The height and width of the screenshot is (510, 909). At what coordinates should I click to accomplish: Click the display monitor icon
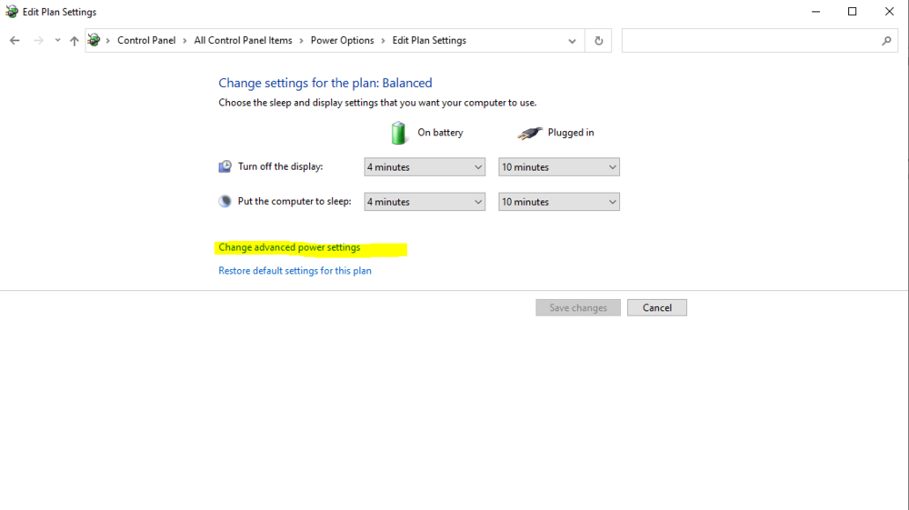tap(225, 166)
